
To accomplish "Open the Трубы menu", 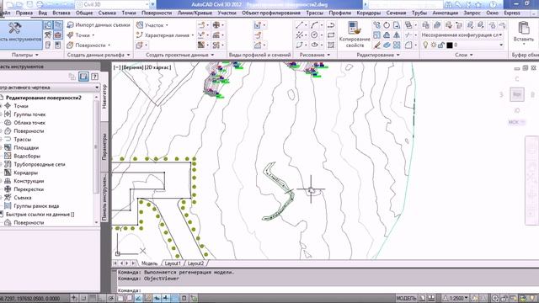I will [419, 13].
